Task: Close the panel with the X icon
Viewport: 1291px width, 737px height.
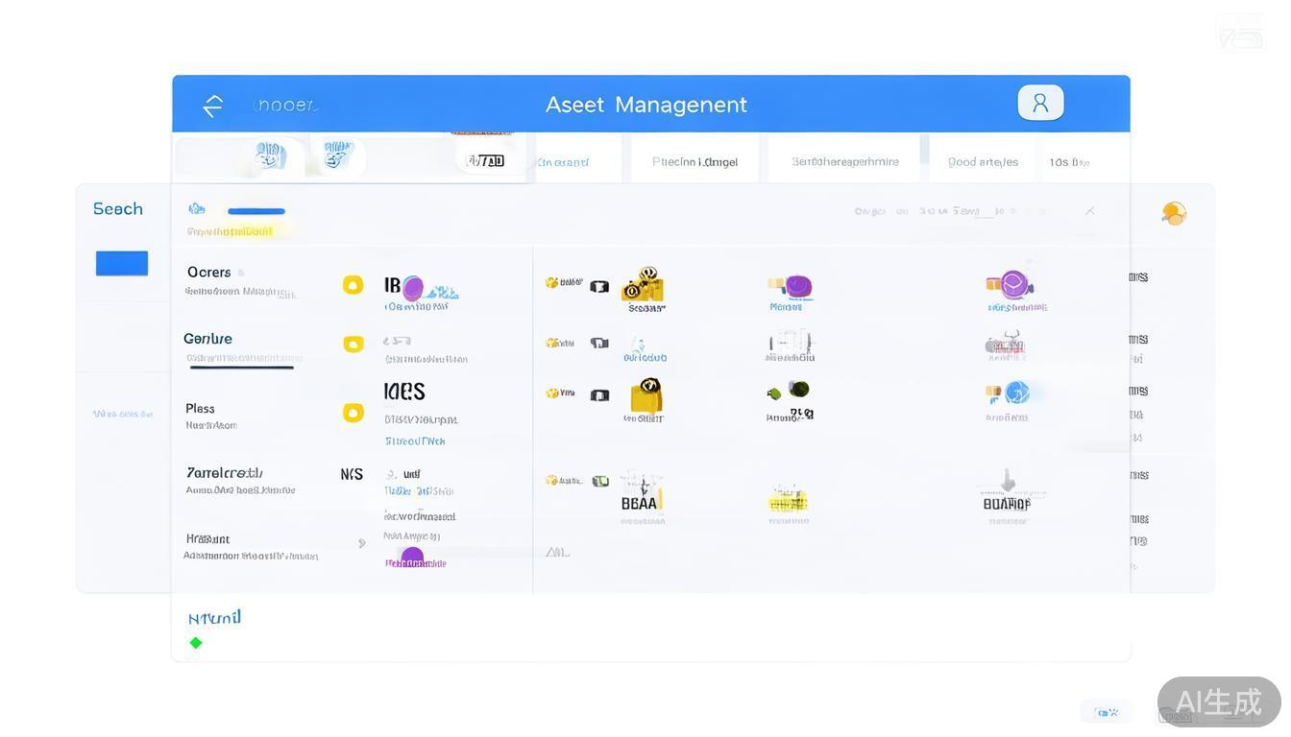Action: tap(1089, 211)
